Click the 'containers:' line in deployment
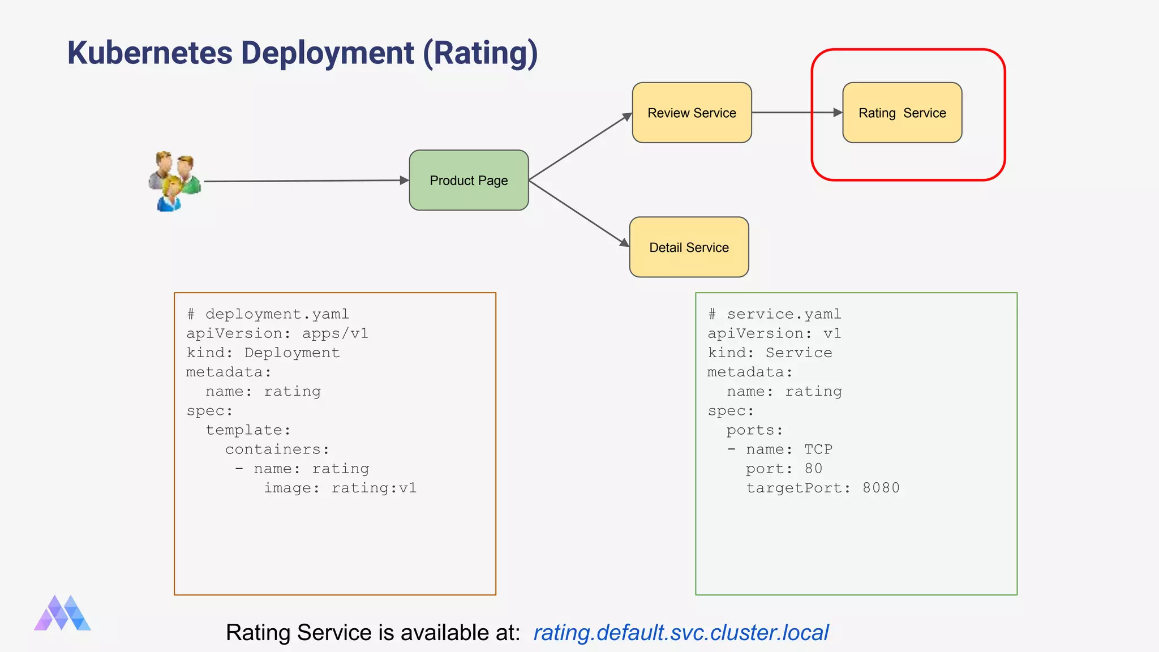1159x652 pixels. tap(277, 449)
